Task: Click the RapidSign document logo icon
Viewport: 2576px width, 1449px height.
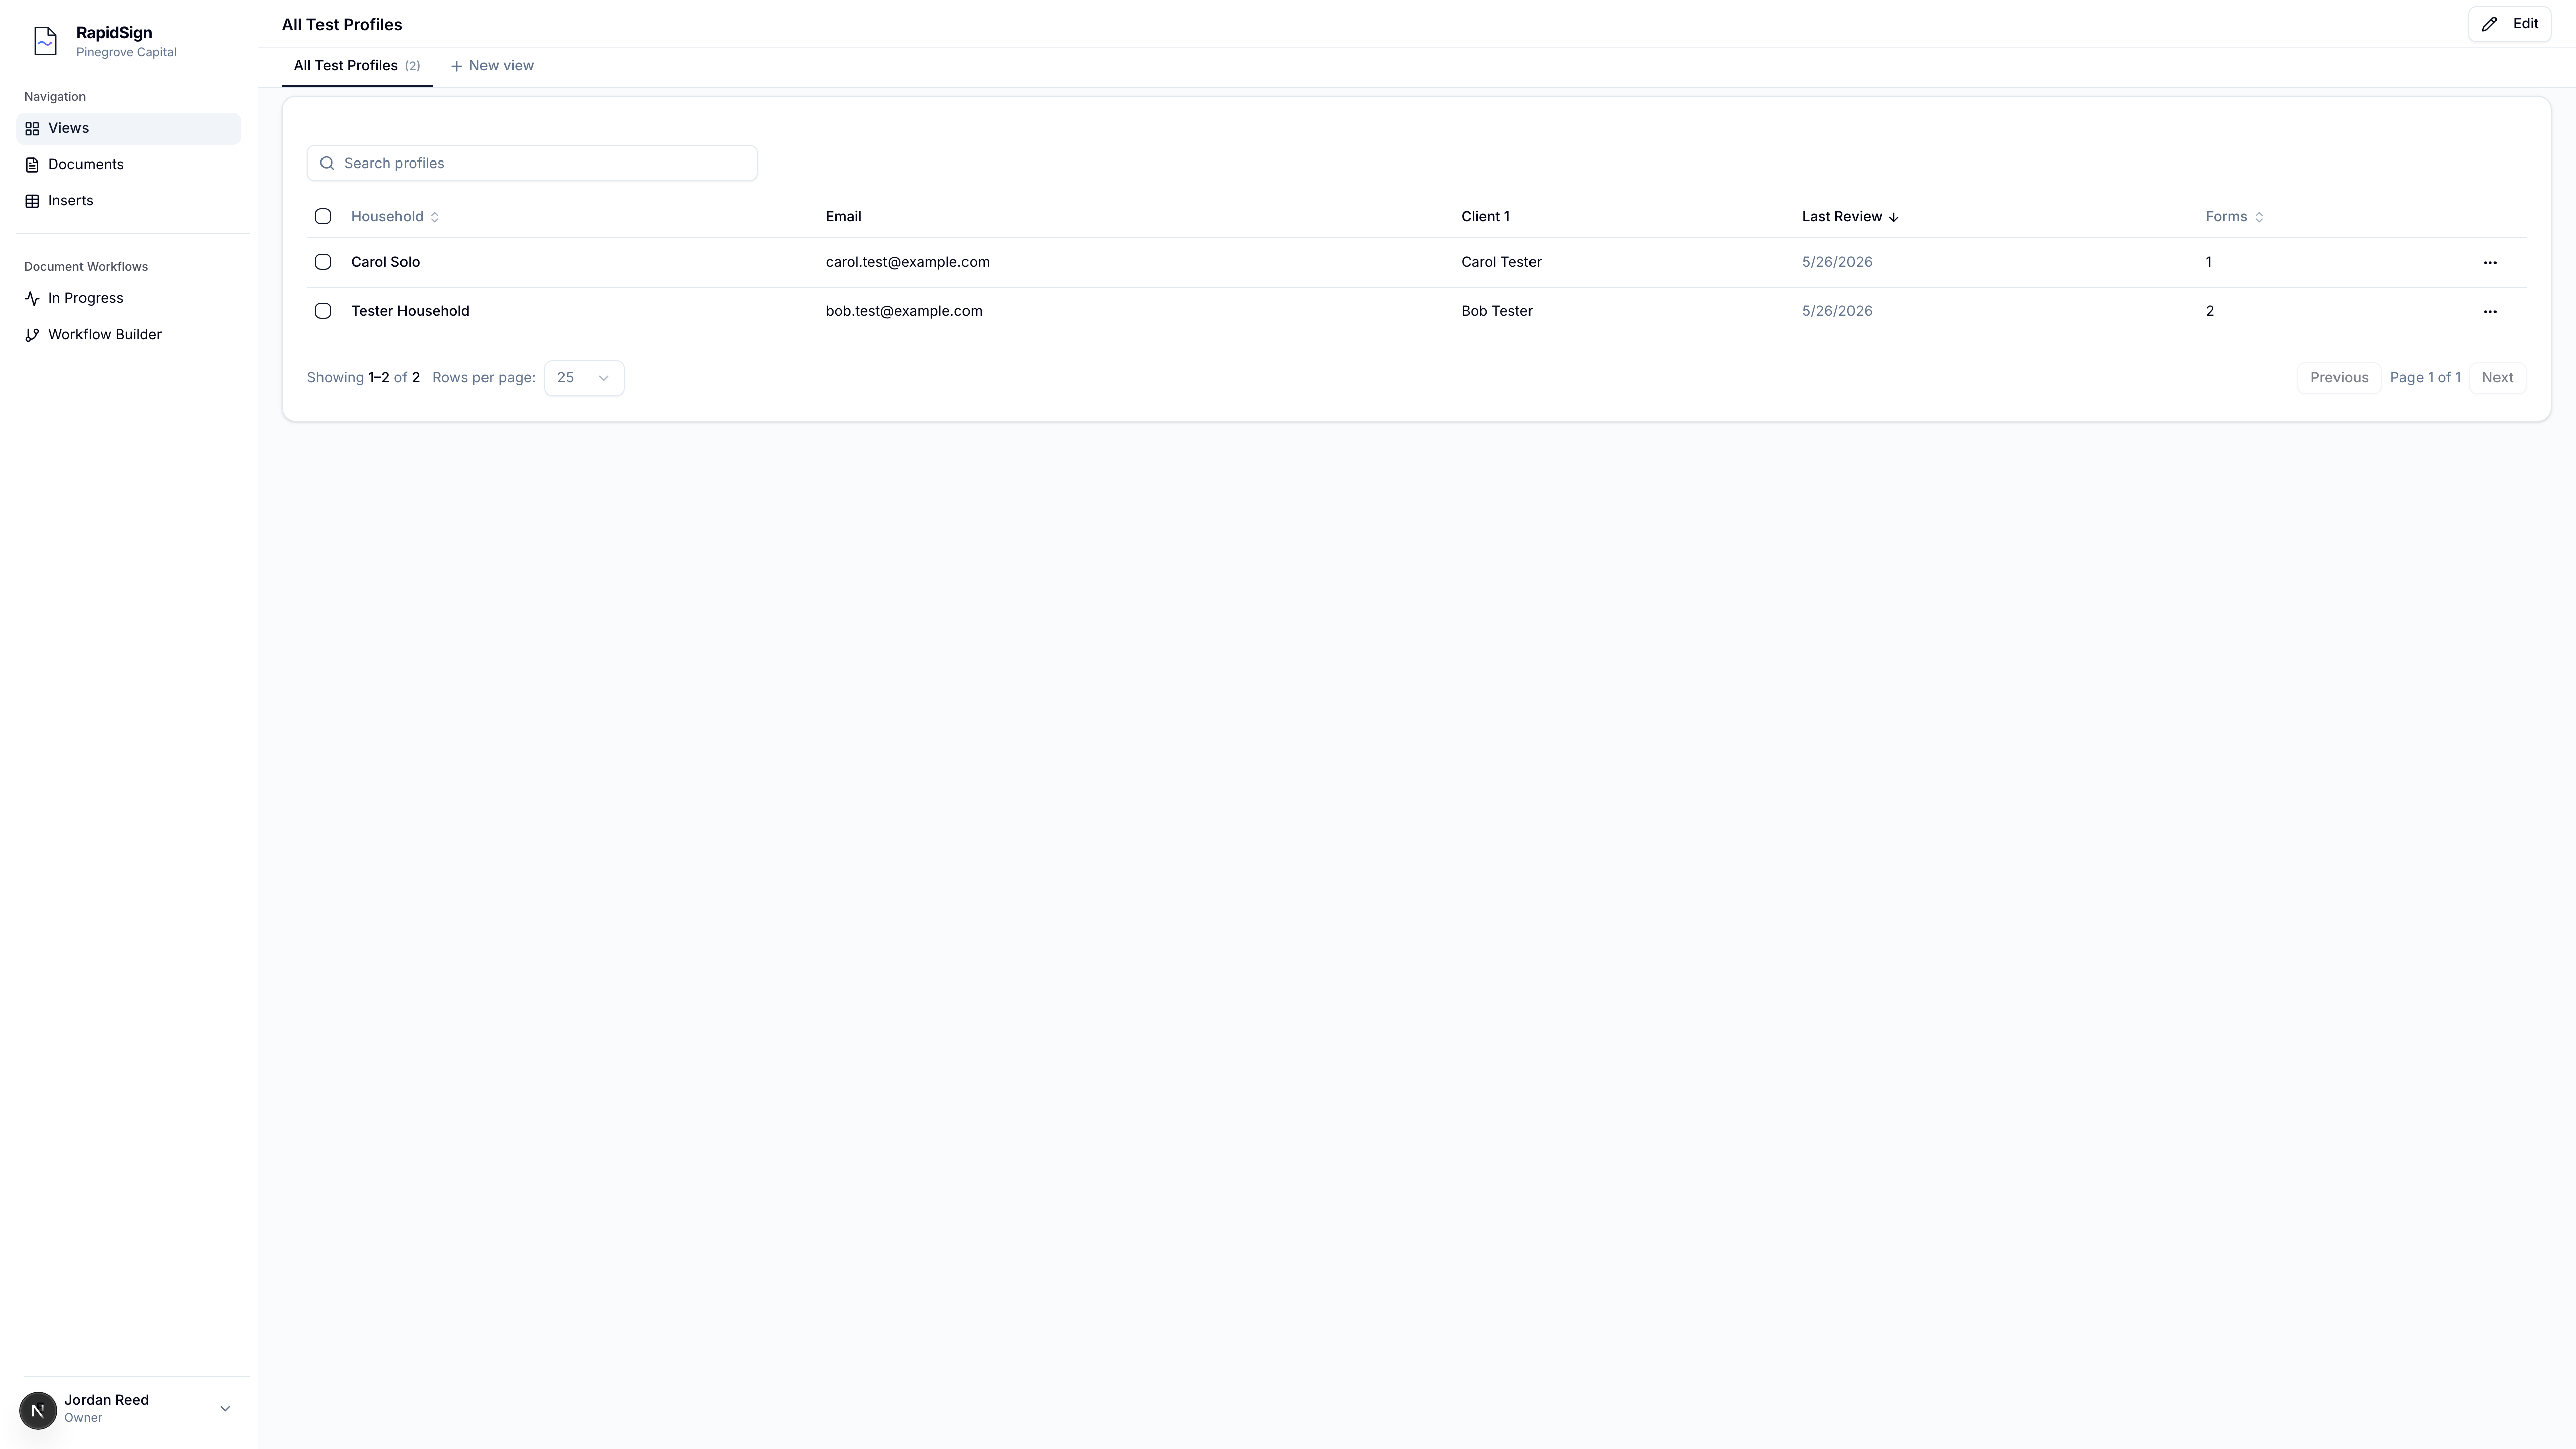Action: (x=45, y=41)
